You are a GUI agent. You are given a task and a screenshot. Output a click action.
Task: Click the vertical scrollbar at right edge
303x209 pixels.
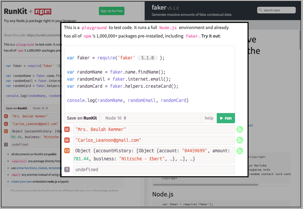point(300,40)
